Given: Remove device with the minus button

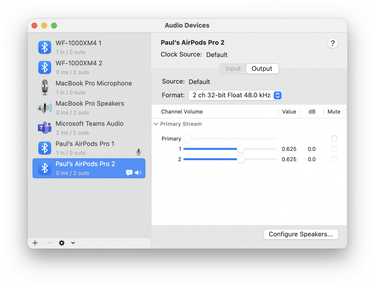Looking at the screenshot, I should tap(50, 243).
